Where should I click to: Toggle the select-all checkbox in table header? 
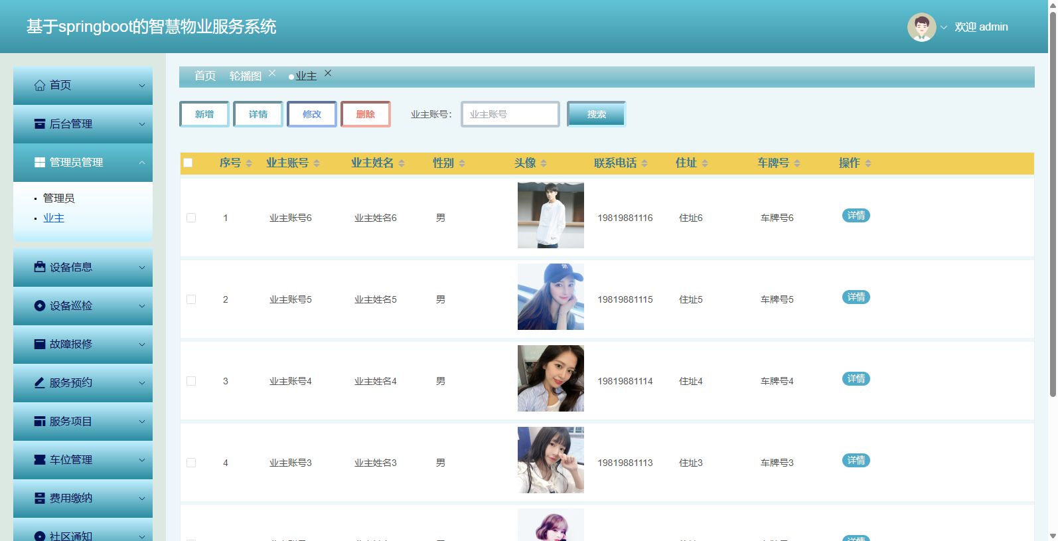pyautogui.click(x=188, y=163)
